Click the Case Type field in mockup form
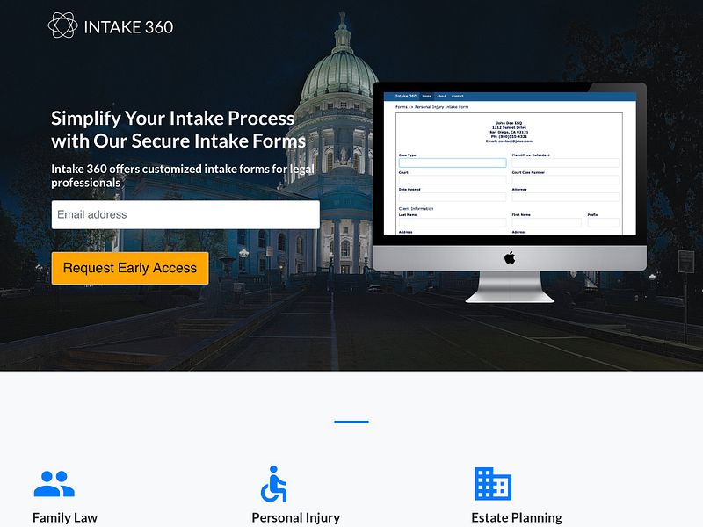Screen dimensions: 703x527 click(453, 162)
